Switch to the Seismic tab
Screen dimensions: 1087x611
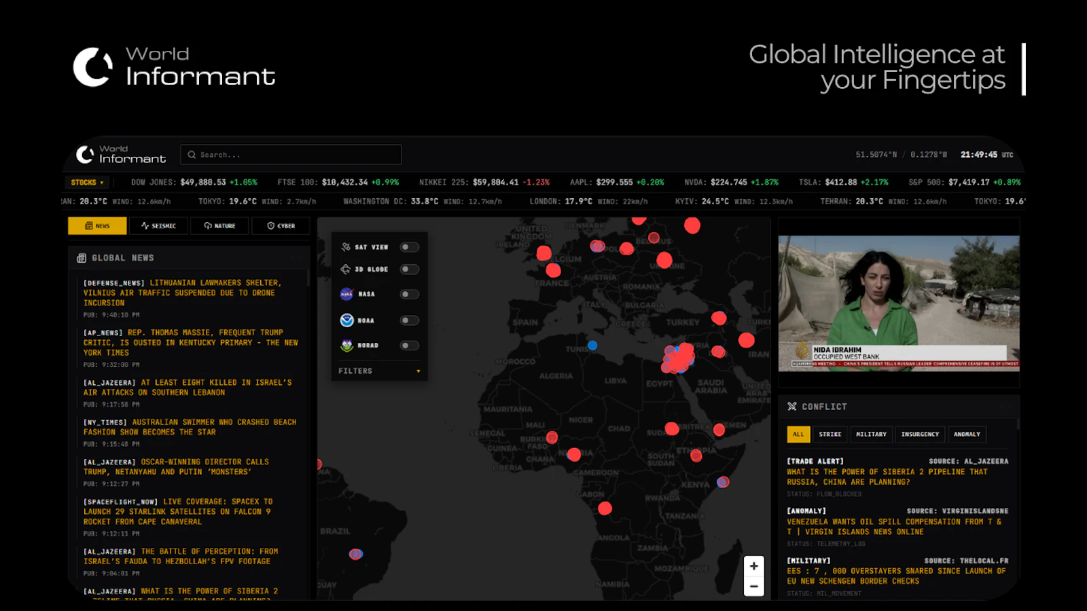click(x=158, y=226)
